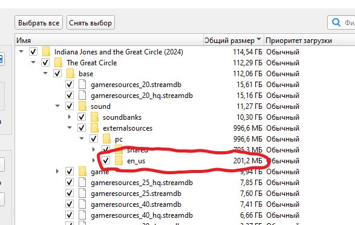Uncheck gameresources_25_hq.streamdb checkbox
355x225 pixels.
click(70, 182)
